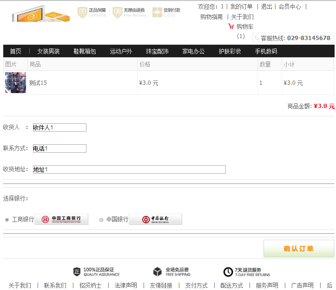Click the 联系方式 phone input field
The image size is (336, 290).
(x=59, y=148)
